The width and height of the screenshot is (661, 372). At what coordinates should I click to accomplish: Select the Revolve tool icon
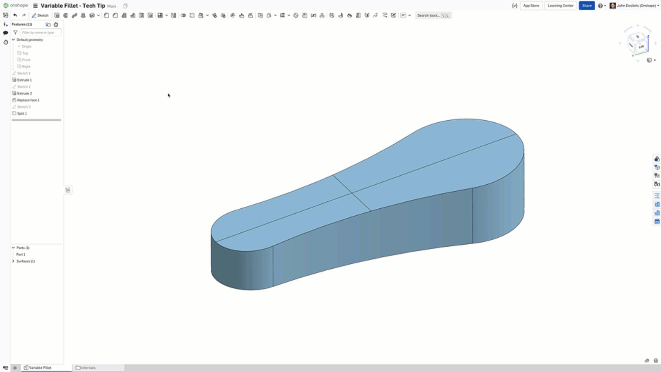66,15
